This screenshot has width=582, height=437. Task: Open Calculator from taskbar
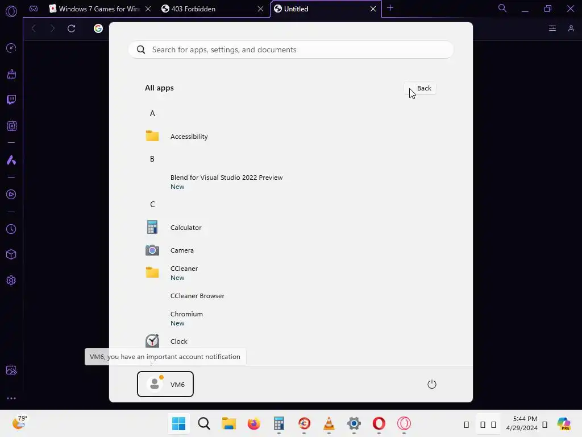point(278,423)
